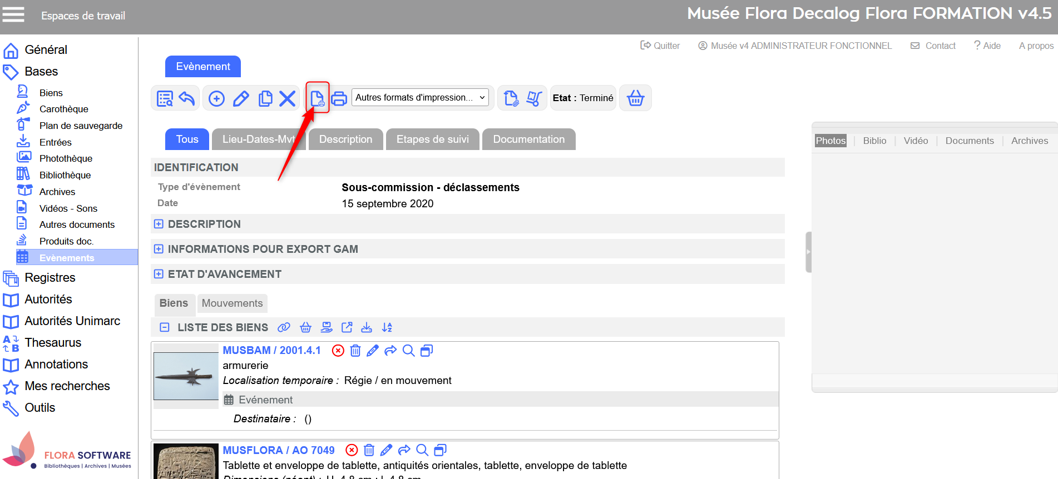Expand INFORMATIONS POUR EXPORT GAM section
This screenshot has height=479, width=1058.
pyautogui.click(x=159, y=249)
